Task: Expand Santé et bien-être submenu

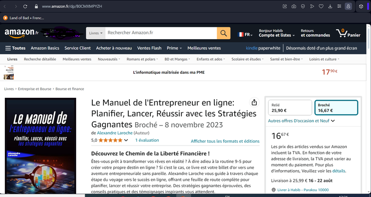Action: point(286,59)
